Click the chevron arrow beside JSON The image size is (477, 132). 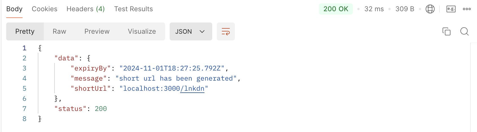(x=202, y=31)
